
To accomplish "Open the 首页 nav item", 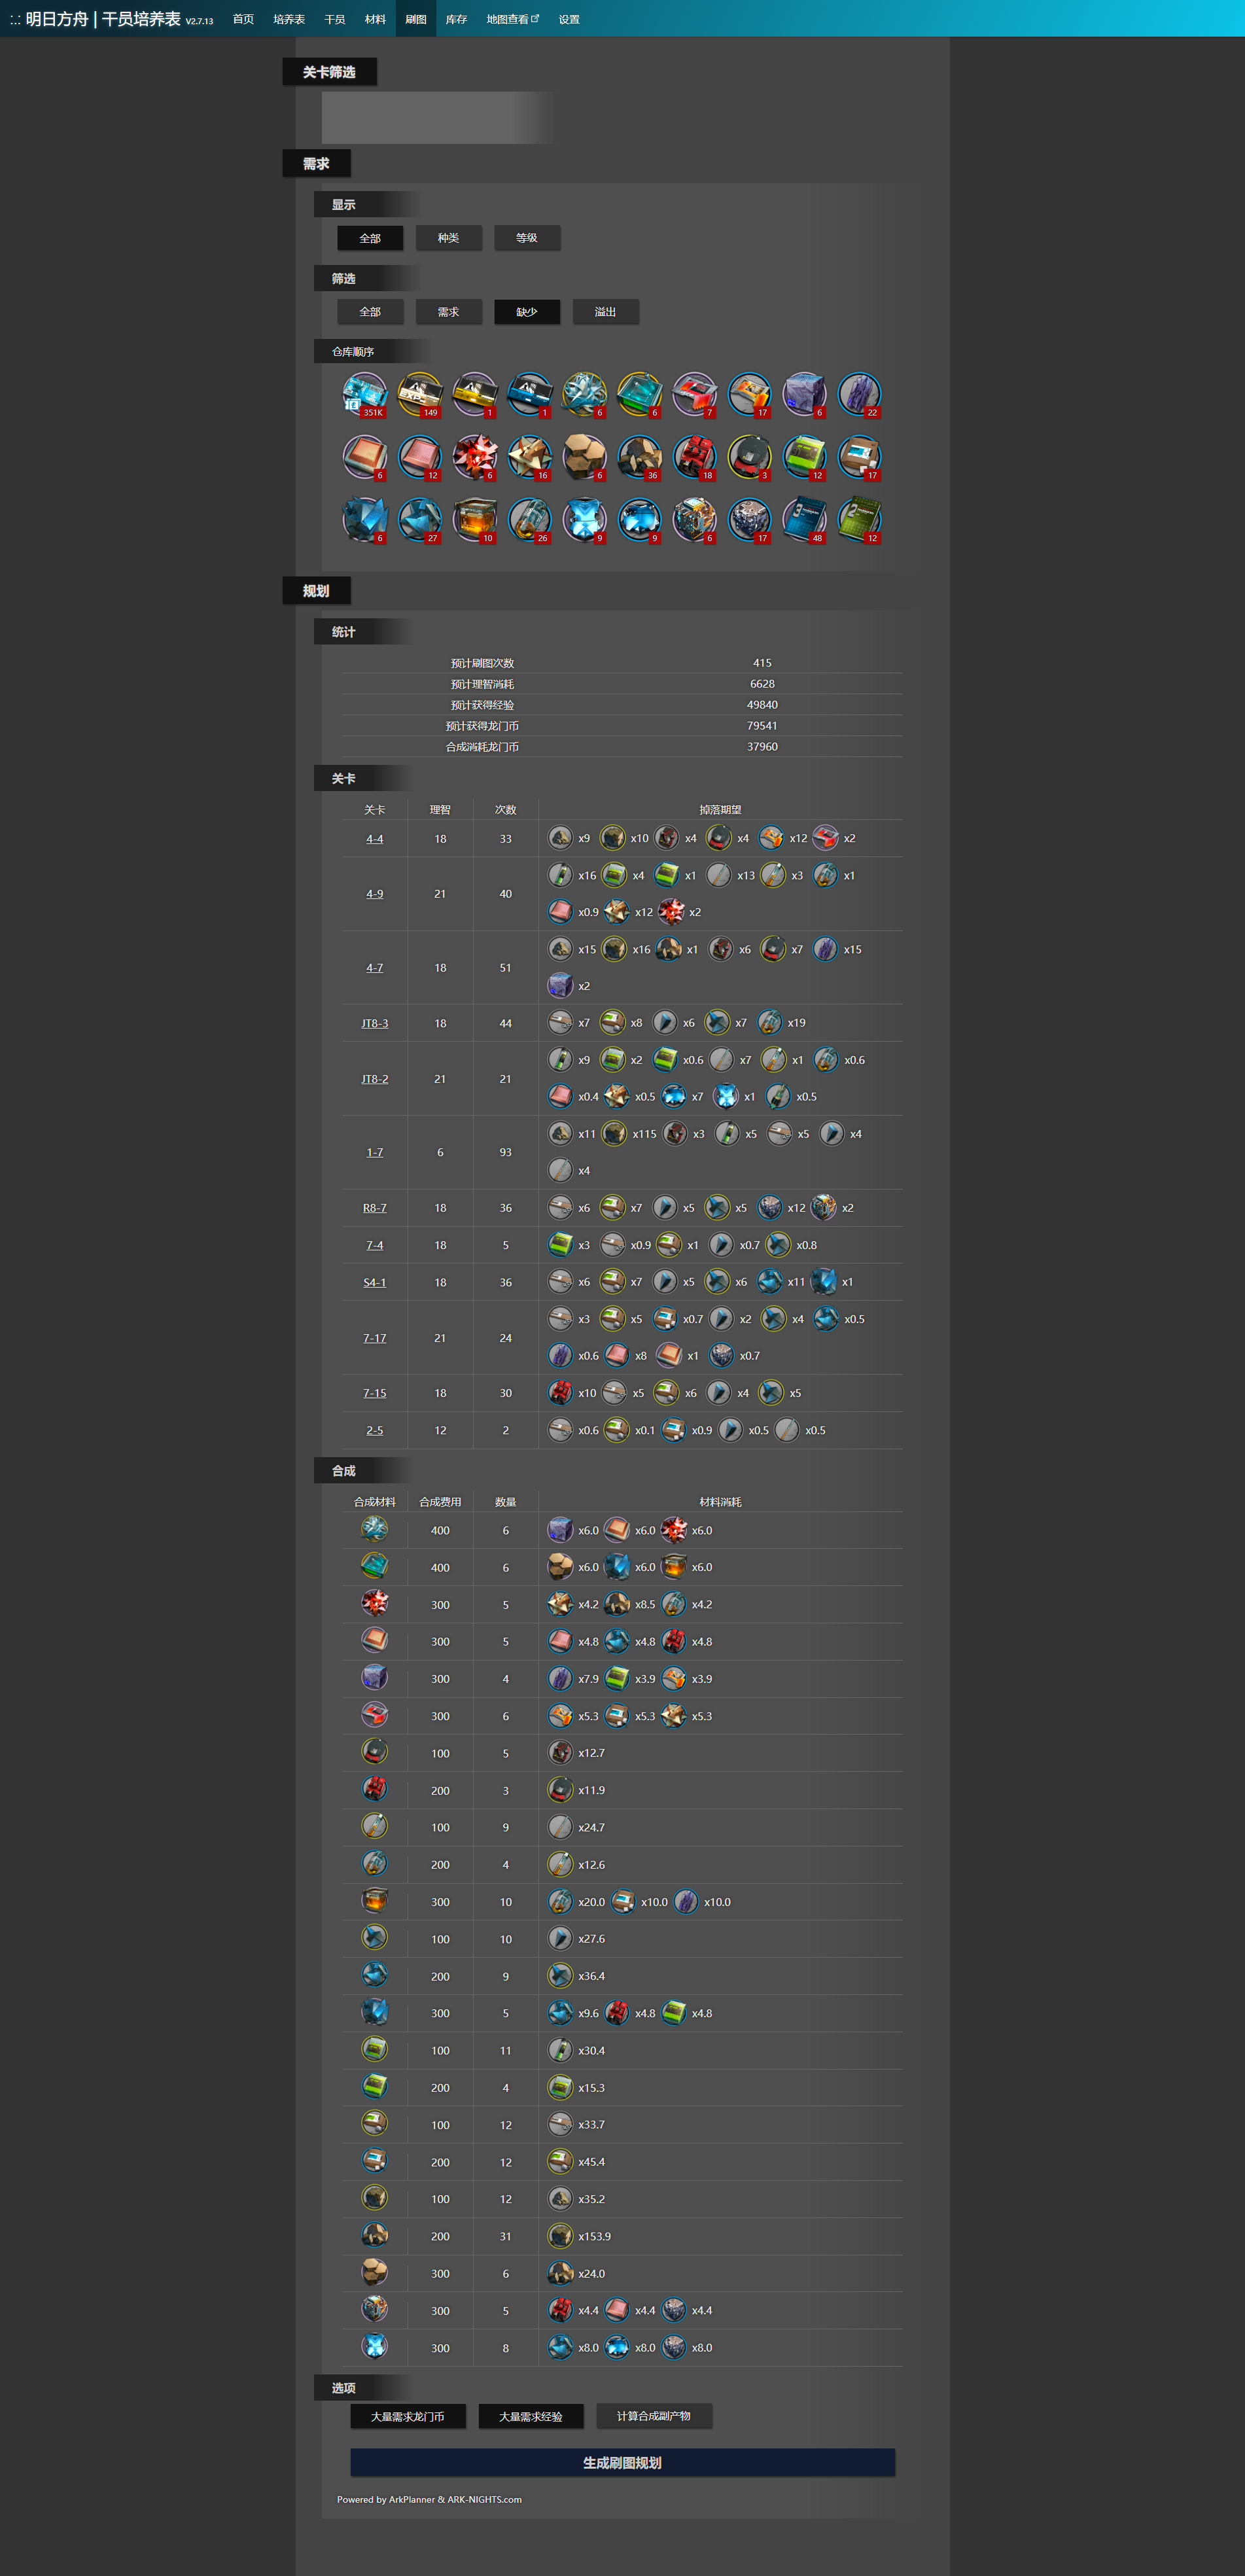I will 243,19.
